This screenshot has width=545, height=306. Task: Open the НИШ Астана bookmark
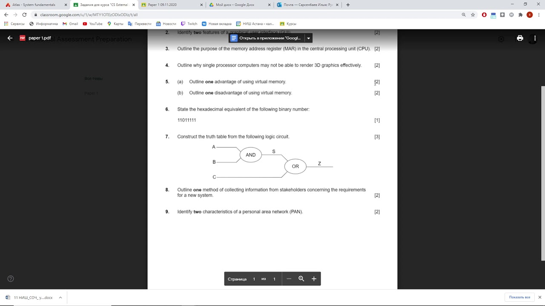click(255, 24)
